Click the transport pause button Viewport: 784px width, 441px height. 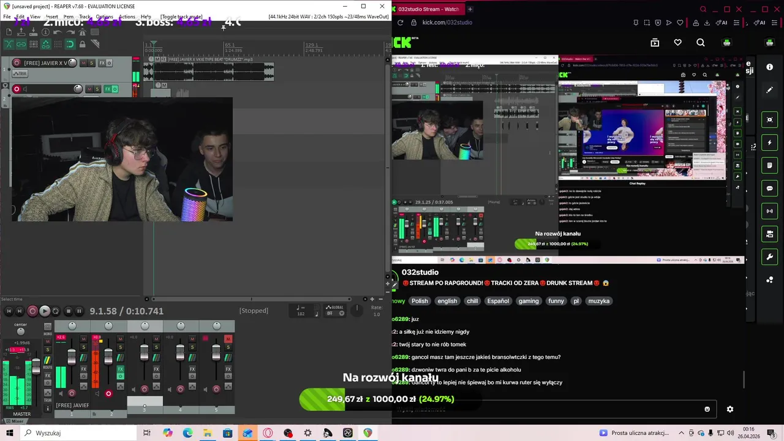(x=79, y=311)
